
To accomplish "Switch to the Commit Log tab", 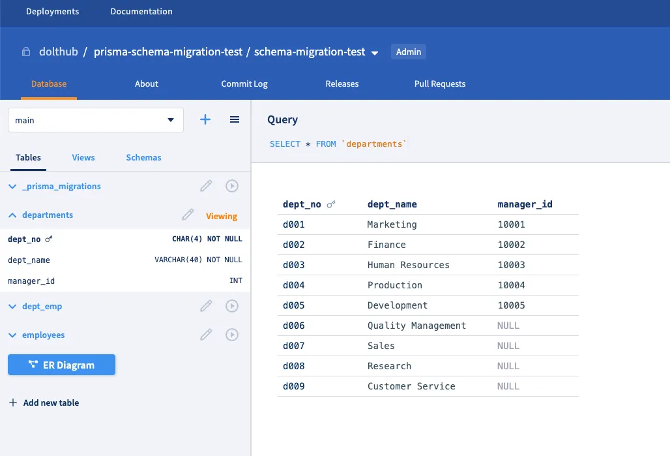I will 244,84.
